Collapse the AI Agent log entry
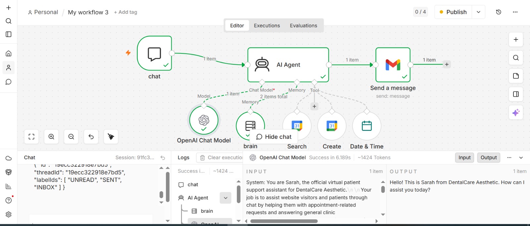Viewport: 530px width, 226px height. coord(226,198)
